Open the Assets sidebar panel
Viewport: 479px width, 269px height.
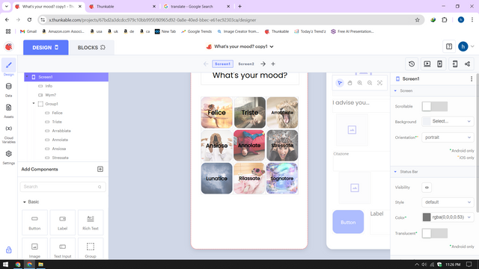coord(8,111)
